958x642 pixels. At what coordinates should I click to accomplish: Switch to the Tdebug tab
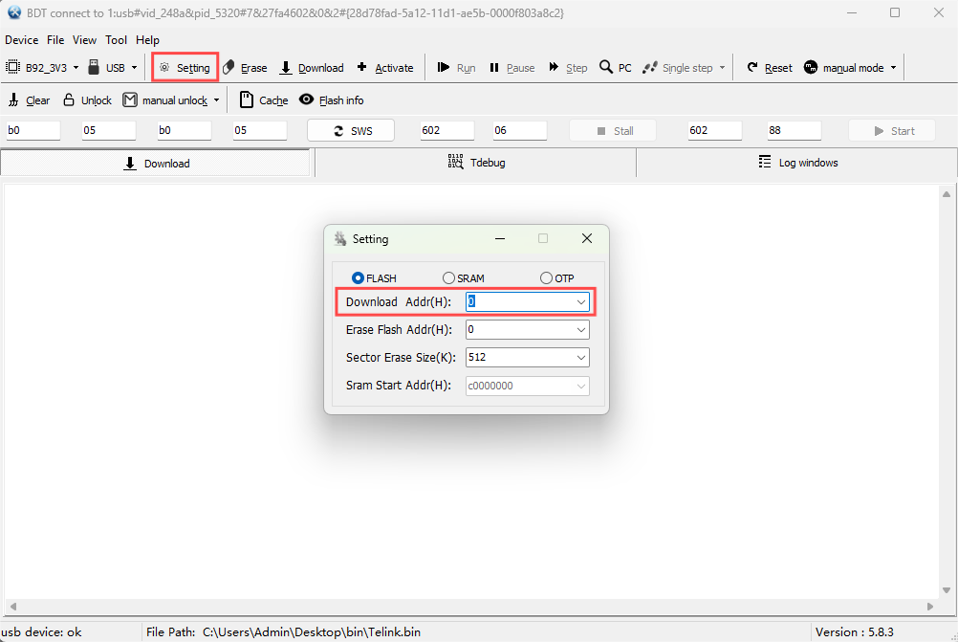476,163
